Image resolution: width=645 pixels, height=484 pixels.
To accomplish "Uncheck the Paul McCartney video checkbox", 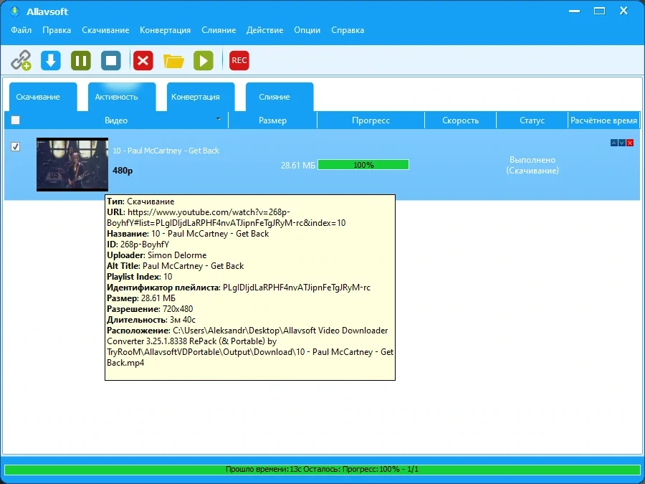I will (x=15, y=146).
